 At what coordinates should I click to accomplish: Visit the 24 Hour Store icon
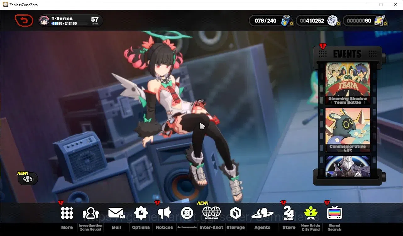tap(289, 213)
